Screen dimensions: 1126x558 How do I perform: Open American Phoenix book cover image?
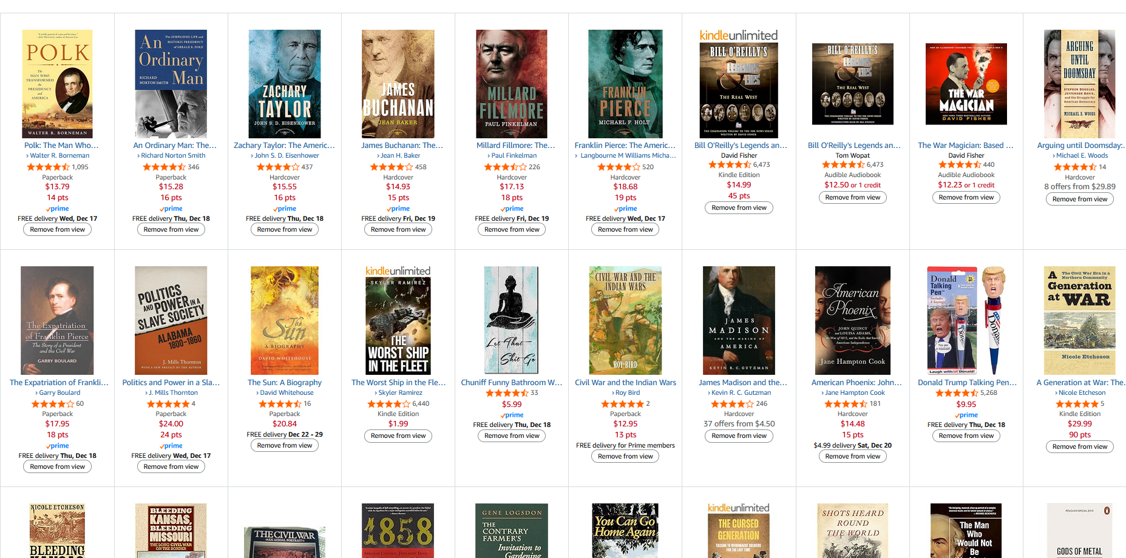[x=852, y=320]
